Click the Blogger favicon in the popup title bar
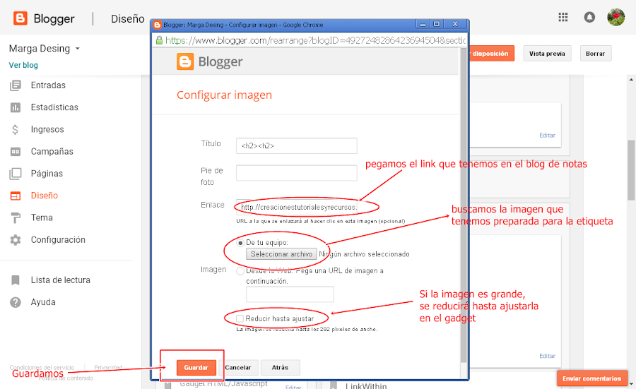The height and width of the screenshot is (389, 636). click(x=157, y=25)
